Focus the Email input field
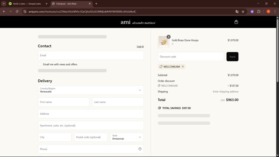This screenshot has width=279, height=157. (91, 55)
